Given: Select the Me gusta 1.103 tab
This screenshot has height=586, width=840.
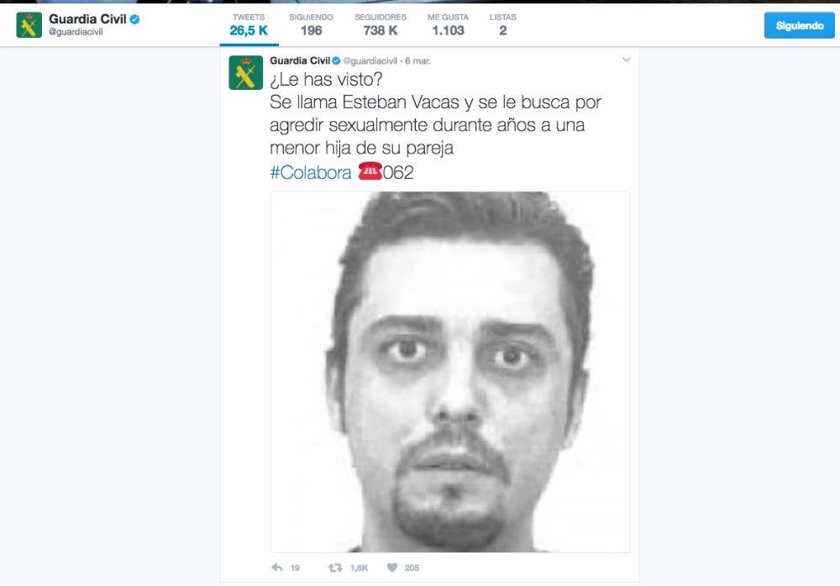Looking at the screenshot, I should coord(448,24).
